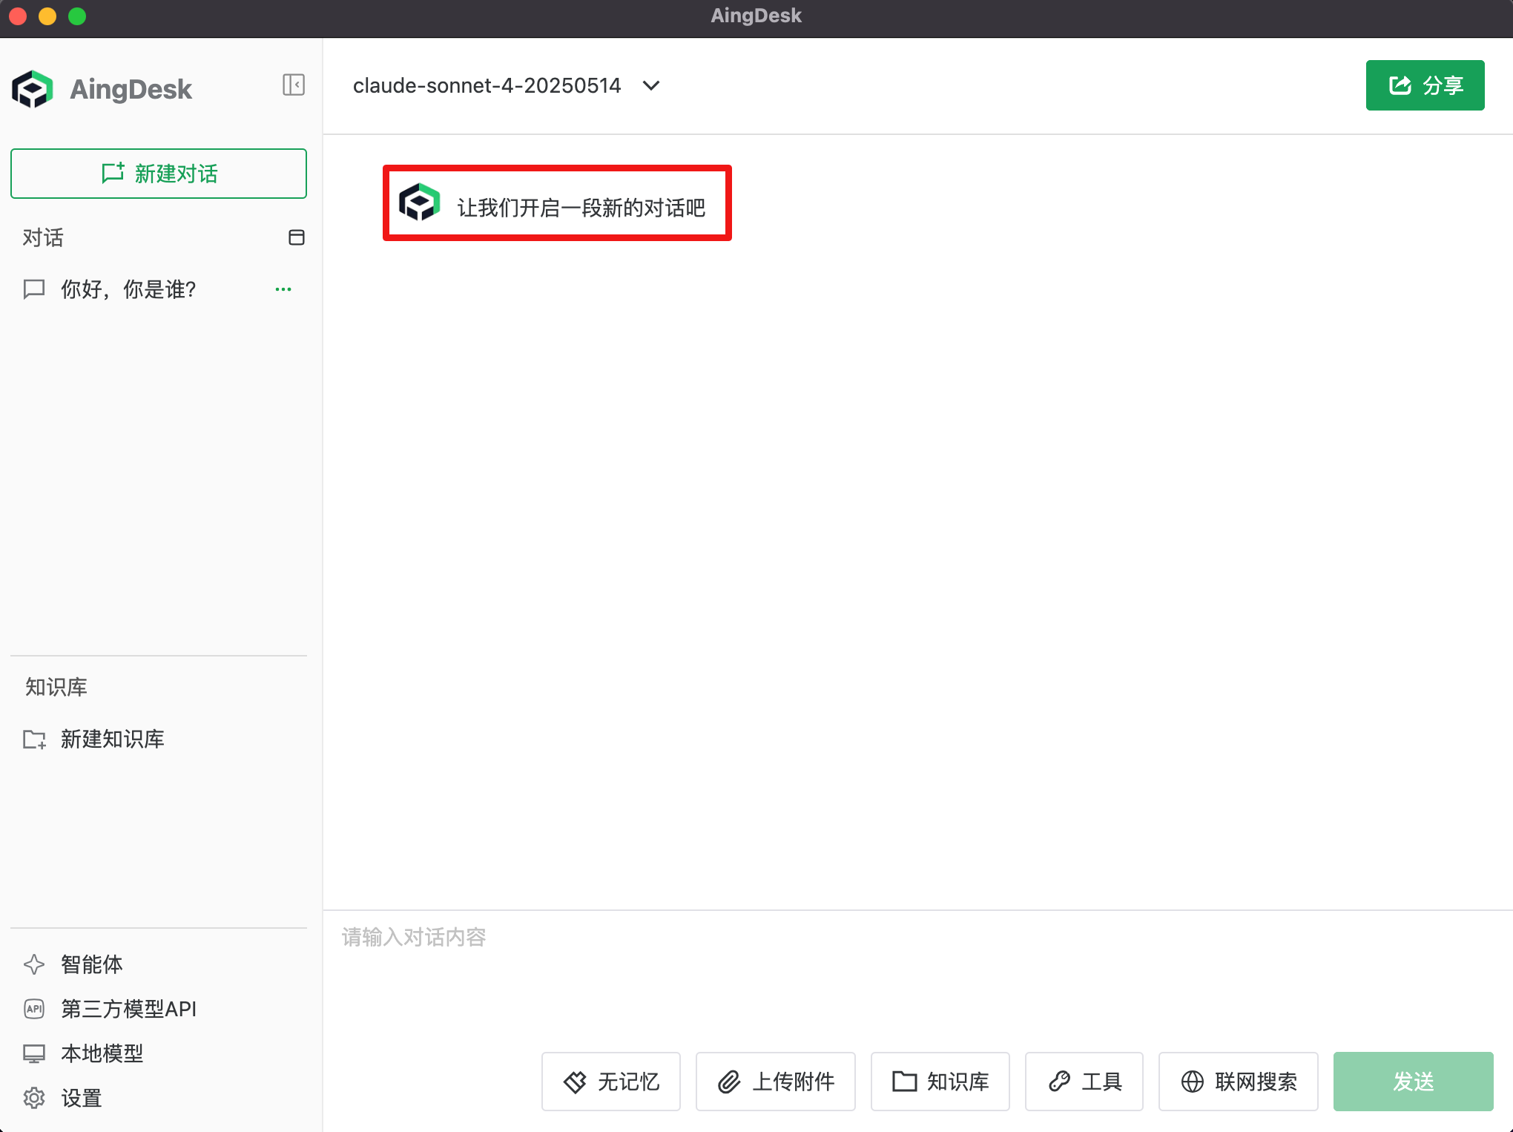Open the conversation list view icon beside 对话

point(295,238)
